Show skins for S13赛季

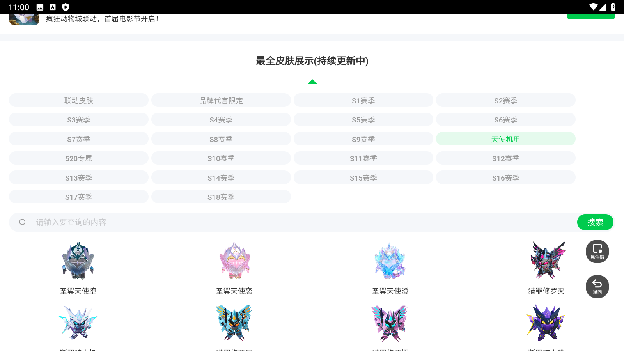78,177
